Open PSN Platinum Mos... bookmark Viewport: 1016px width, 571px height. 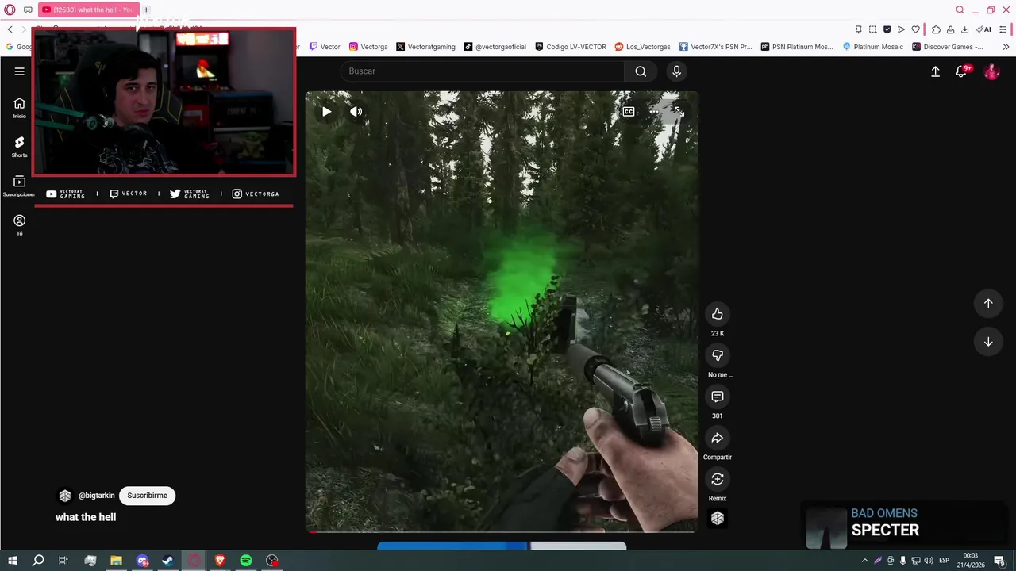(797, 47)
